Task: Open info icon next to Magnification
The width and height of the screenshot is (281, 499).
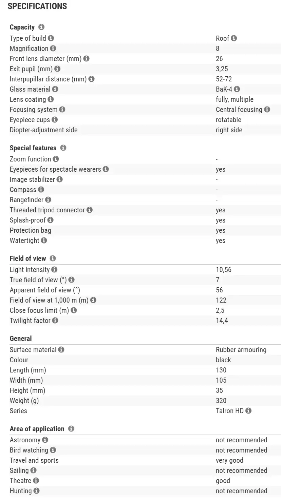Action: (53, 49)
